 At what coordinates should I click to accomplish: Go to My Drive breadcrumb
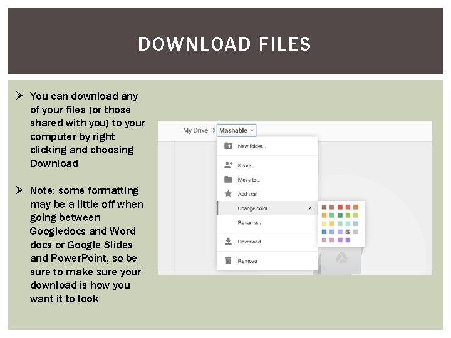195,130
